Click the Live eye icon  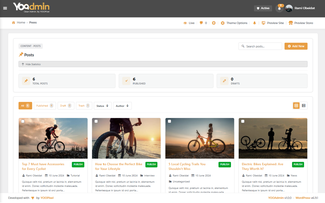[x=185, y=23]
